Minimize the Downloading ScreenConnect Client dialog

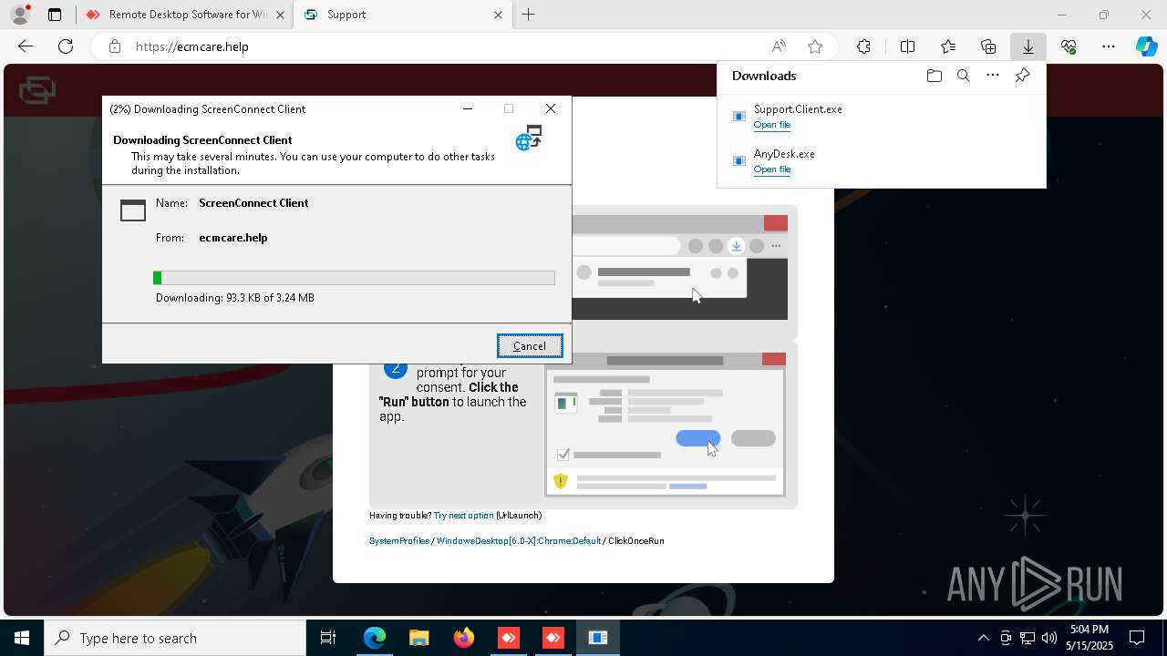pyautogui.click(x=468, y=108)
